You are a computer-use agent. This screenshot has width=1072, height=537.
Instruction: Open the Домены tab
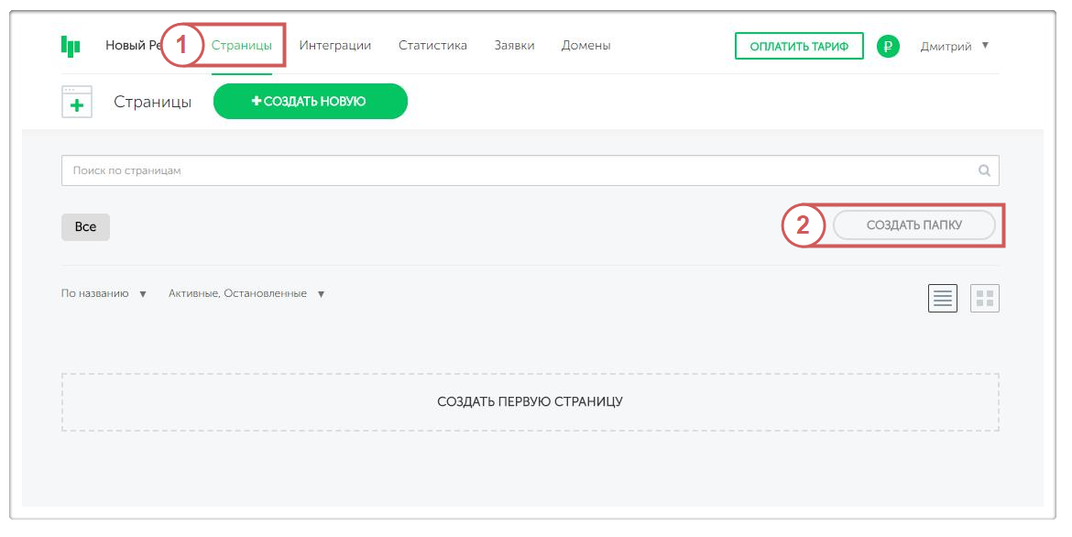(585, 45)
